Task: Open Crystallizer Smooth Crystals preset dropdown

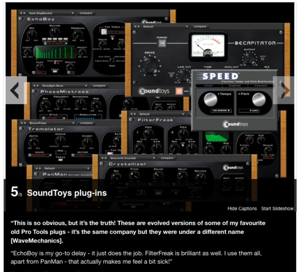Action: click(x=133, y=158)
